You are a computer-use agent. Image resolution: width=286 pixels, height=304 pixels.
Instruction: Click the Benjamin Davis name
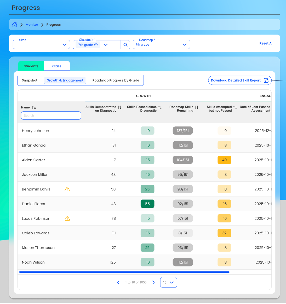pos(36,189)
